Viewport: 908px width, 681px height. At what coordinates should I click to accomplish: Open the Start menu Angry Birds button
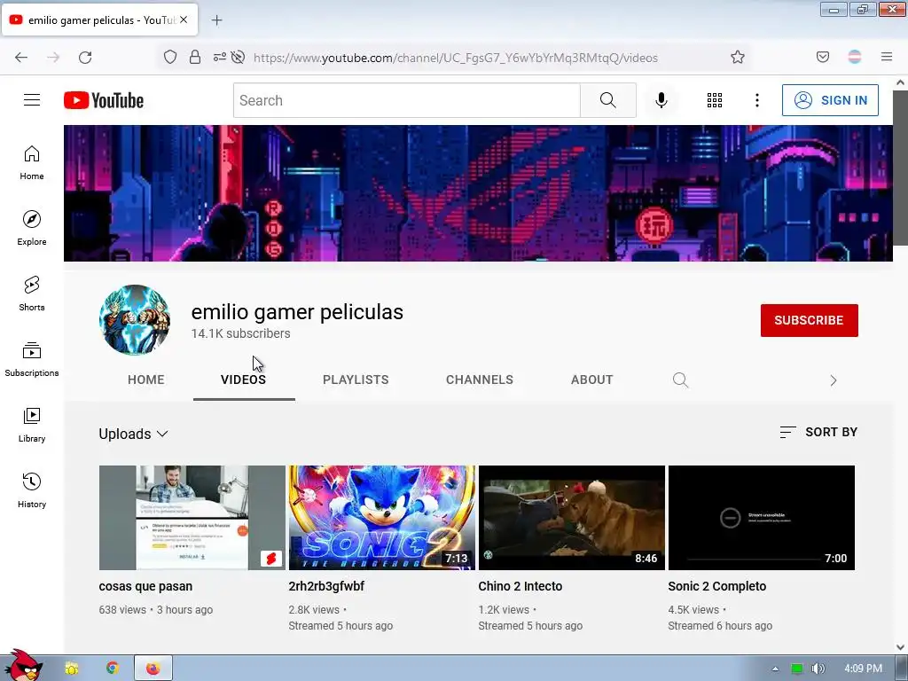(23, 666)
